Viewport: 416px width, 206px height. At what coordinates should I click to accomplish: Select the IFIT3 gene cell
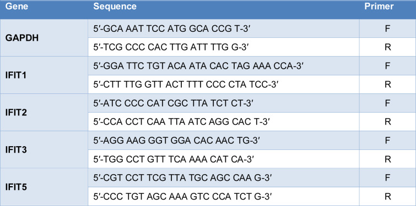point(44,149)
